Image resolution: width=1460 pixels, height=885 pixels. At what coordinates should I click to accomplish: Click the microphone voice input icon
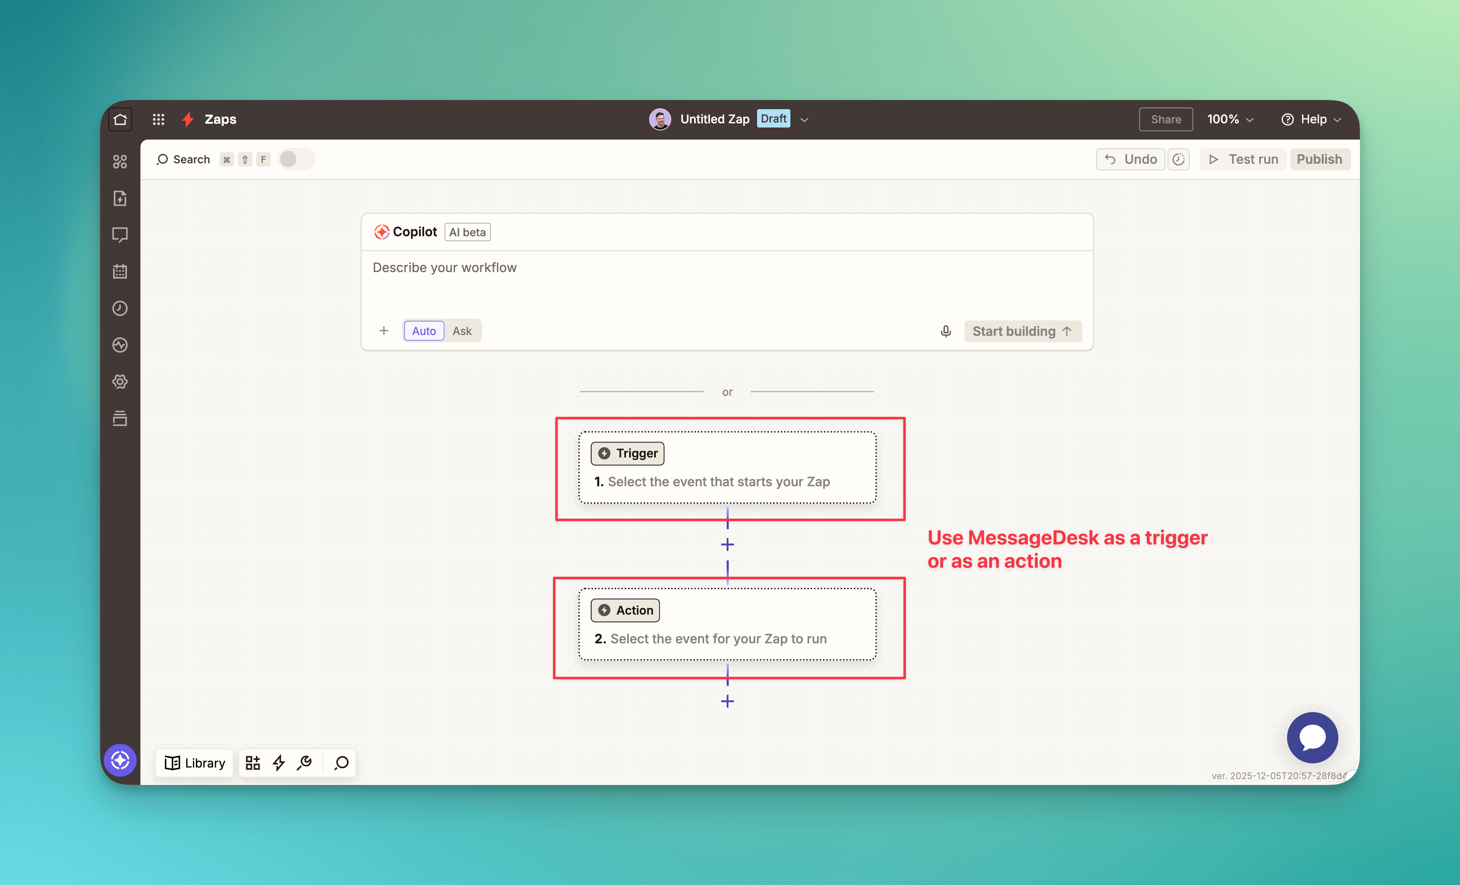coord(946,331)
